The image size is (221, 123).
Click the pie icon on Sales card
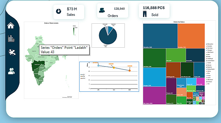[x=59, y=11]
